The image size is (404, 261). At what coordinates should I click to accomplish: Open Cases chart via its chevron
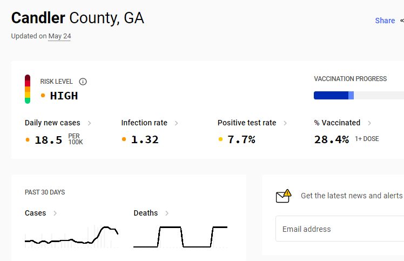pyautogui.click(x=55, y=213)
